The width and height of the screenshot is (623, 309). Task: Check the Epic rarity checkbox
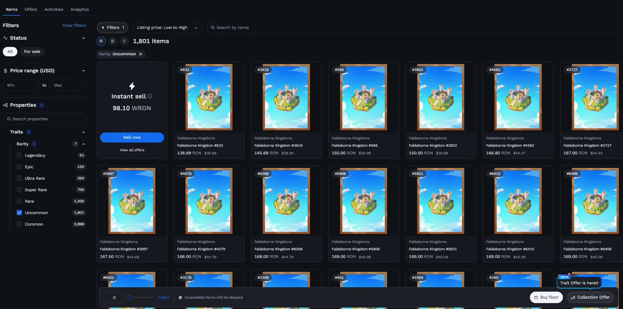tap(19, 167)
